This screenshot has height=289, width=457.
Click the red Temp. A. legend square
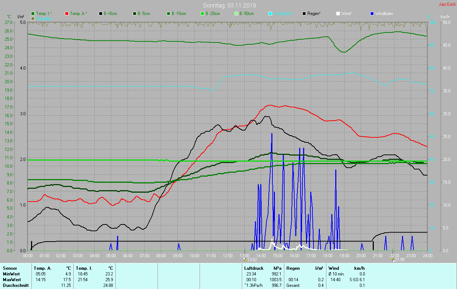point(67,14)
